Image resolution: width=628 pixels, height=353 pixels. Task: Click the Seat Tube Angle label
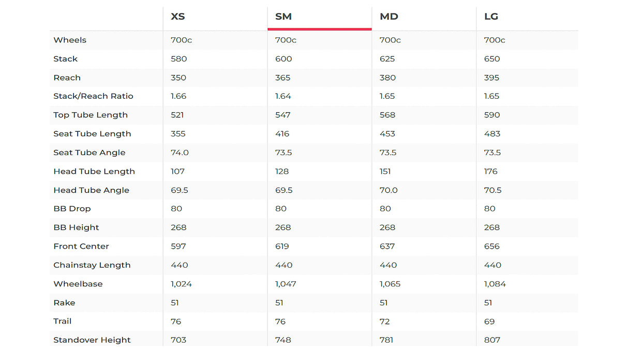(x=89, y=152)
